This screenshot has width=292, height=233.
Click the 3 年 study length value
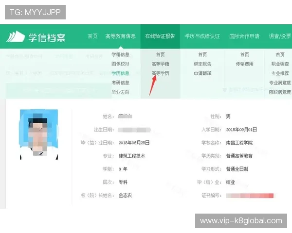click(123, 169)
